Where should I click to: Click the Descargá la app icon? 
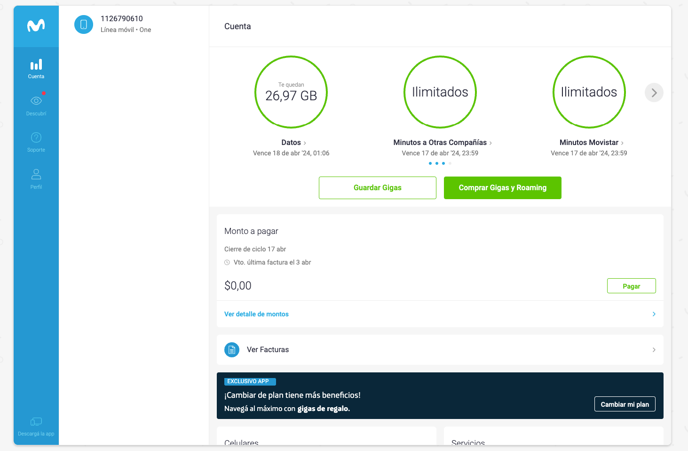pyautogui.click(x=36, y=422)
